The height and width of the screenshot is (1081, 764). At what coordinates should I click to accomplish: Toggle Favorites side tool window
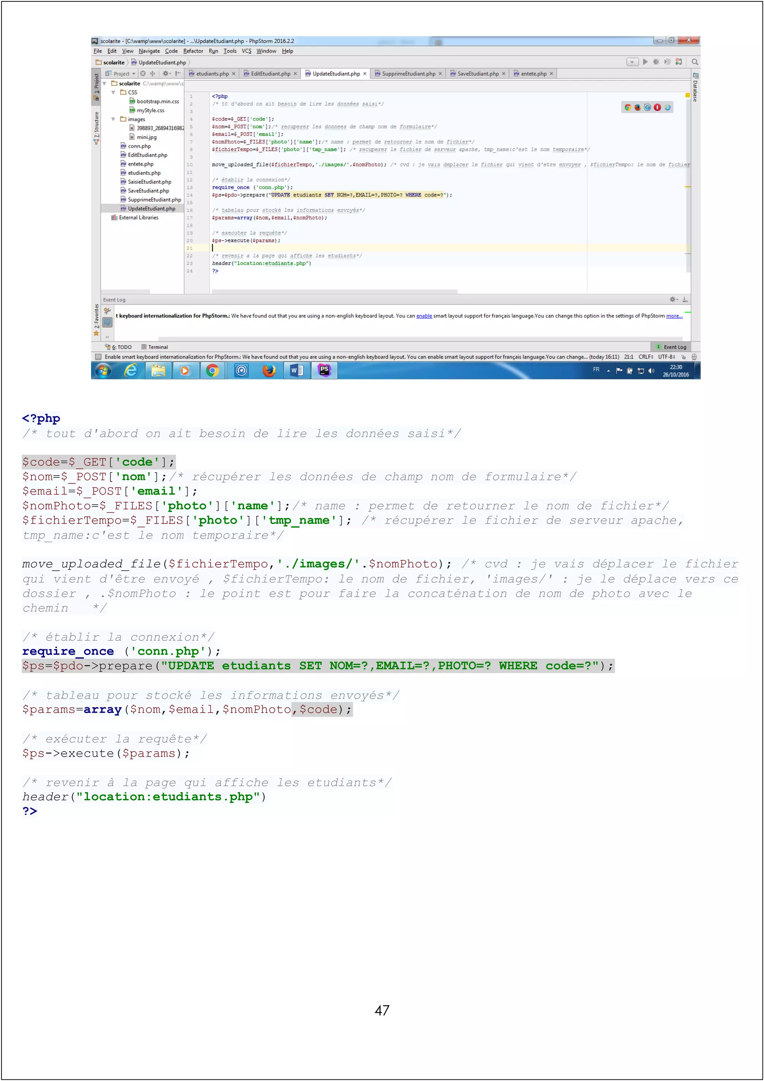97,320
